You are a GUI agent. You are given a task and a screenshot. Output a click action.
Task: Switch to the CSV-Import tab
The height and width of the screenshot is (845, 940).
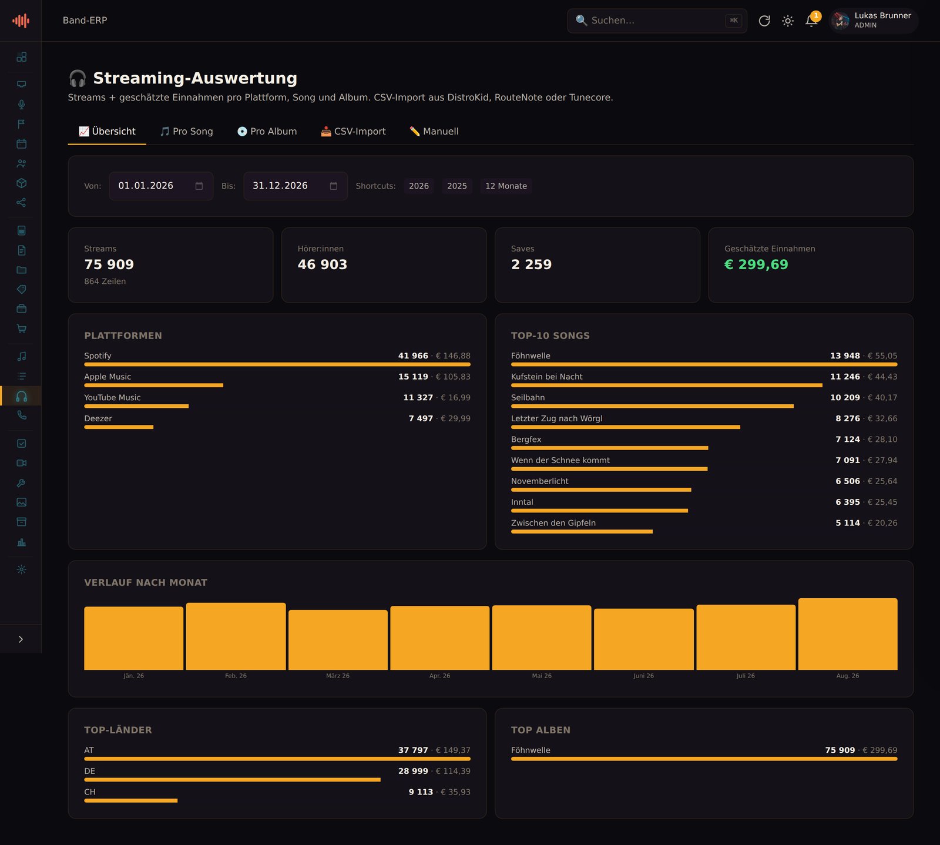point(353,131)
